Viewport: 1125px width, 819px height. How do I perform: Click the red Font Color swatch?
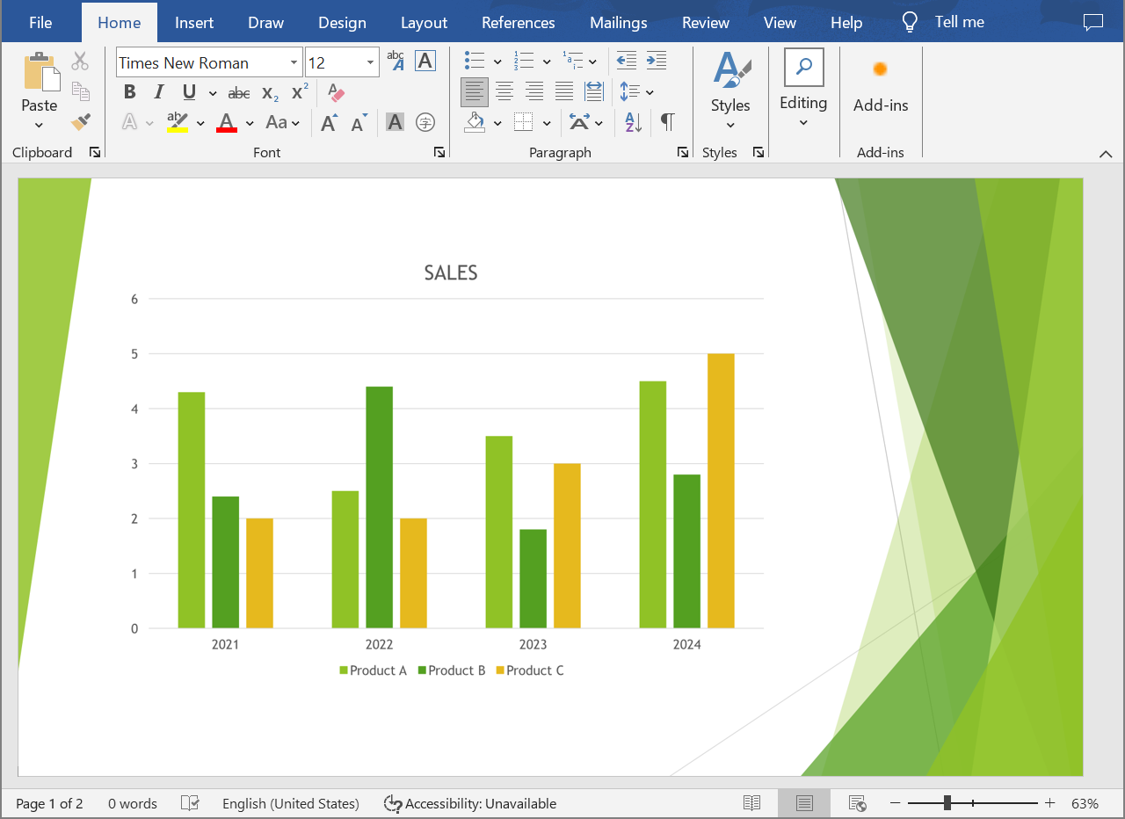[226, 122]
